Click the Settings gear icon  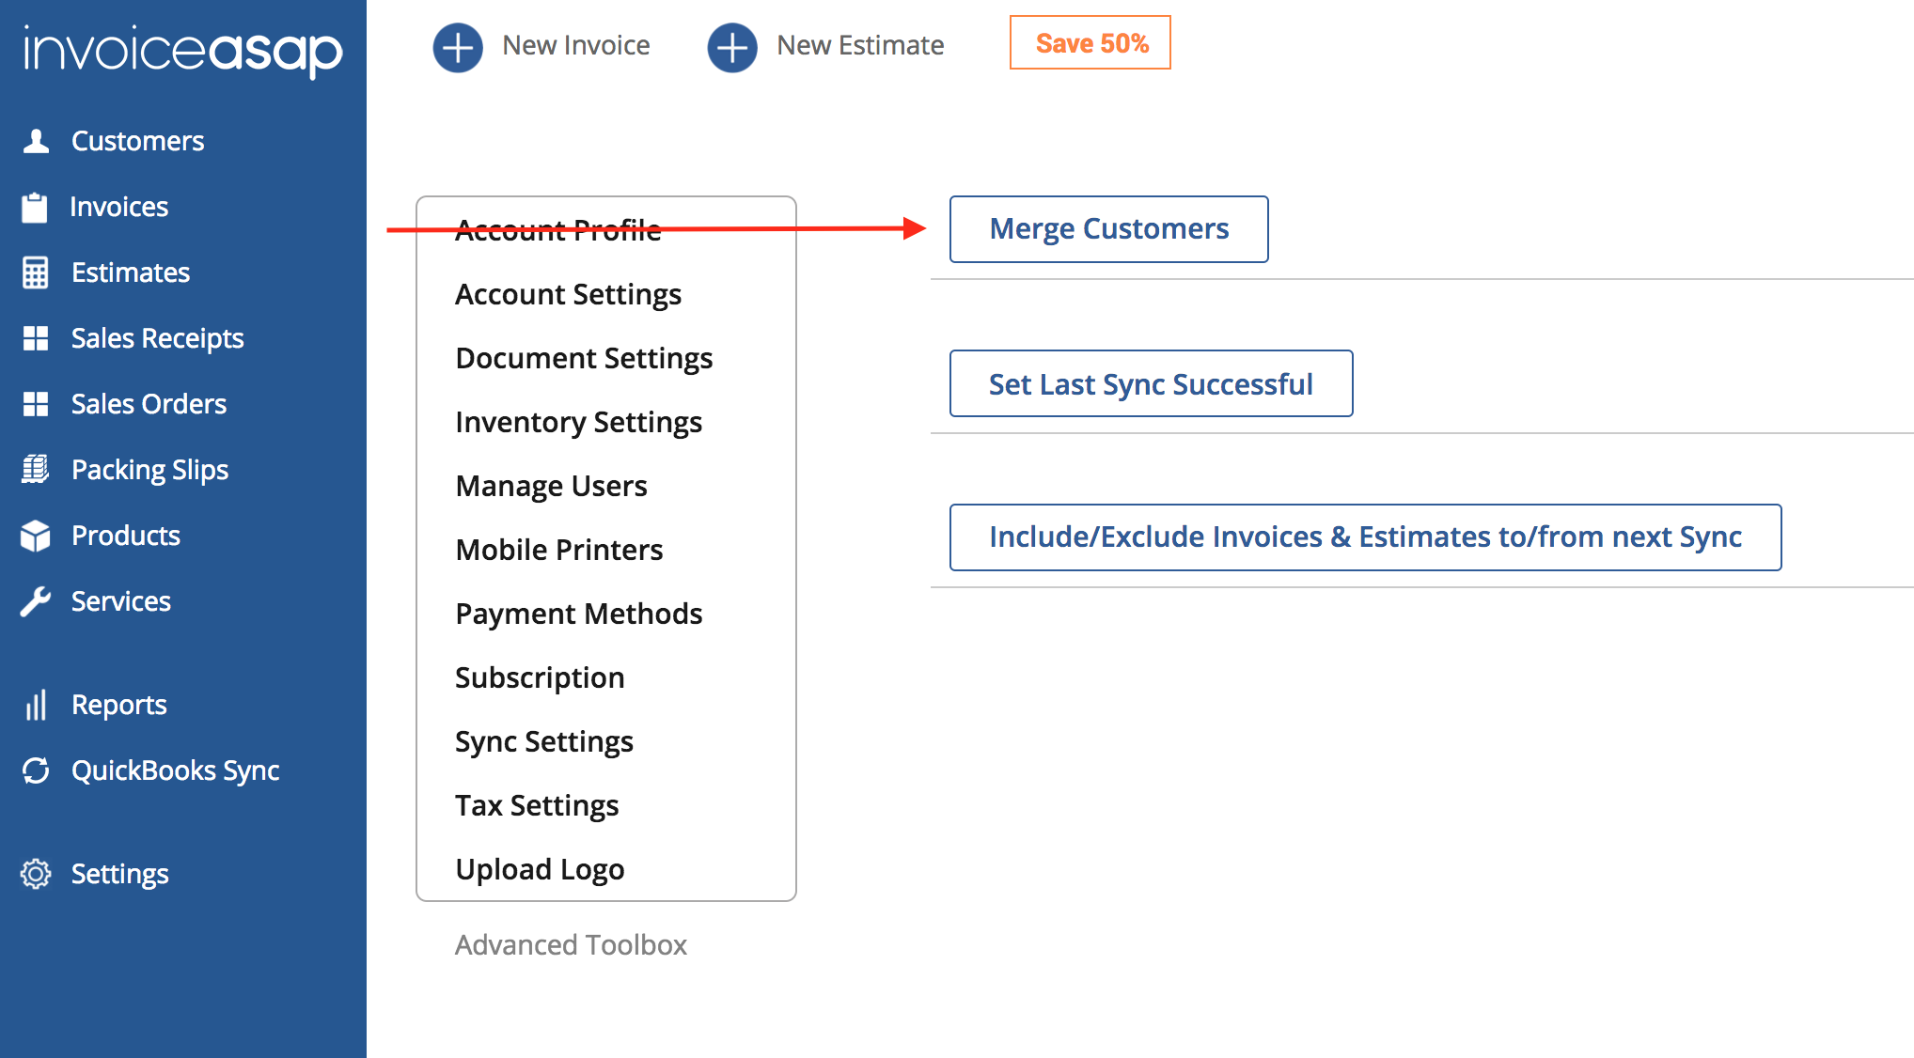point(36,874)
